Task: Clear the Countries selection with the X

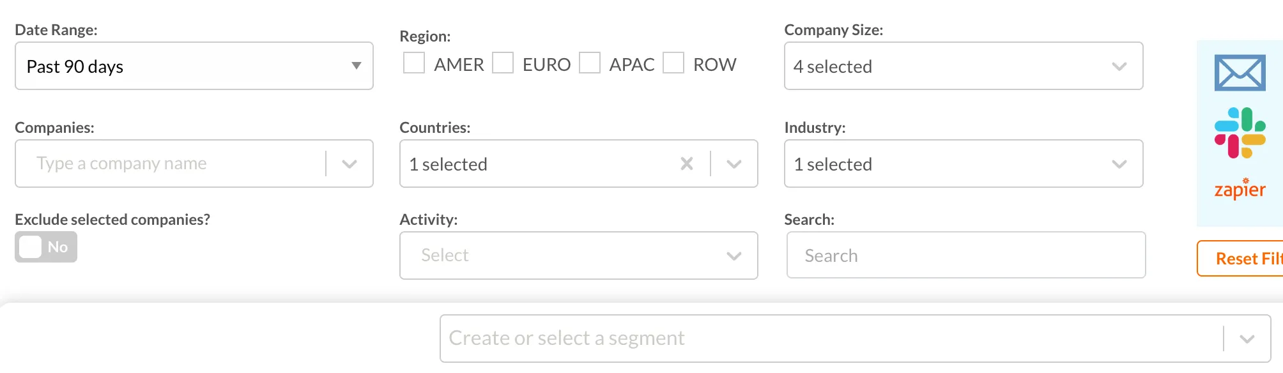Action: coord(687,164)
